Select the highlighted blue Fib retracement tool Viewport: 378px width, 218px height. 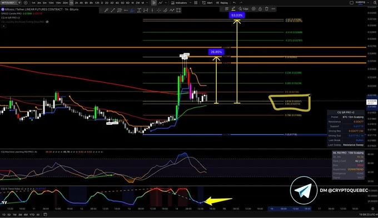(132, 11)
